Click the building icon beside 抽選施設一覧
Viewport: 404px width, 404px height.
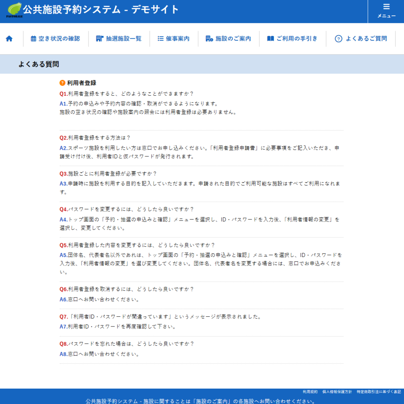pos(100,39)
